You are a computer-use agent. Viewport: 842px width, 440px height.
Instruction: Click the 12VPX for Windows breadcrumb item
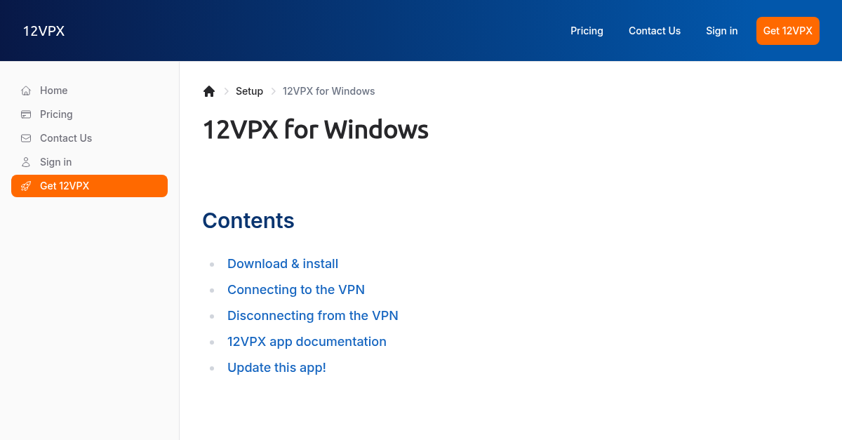[x=328, y=91]
